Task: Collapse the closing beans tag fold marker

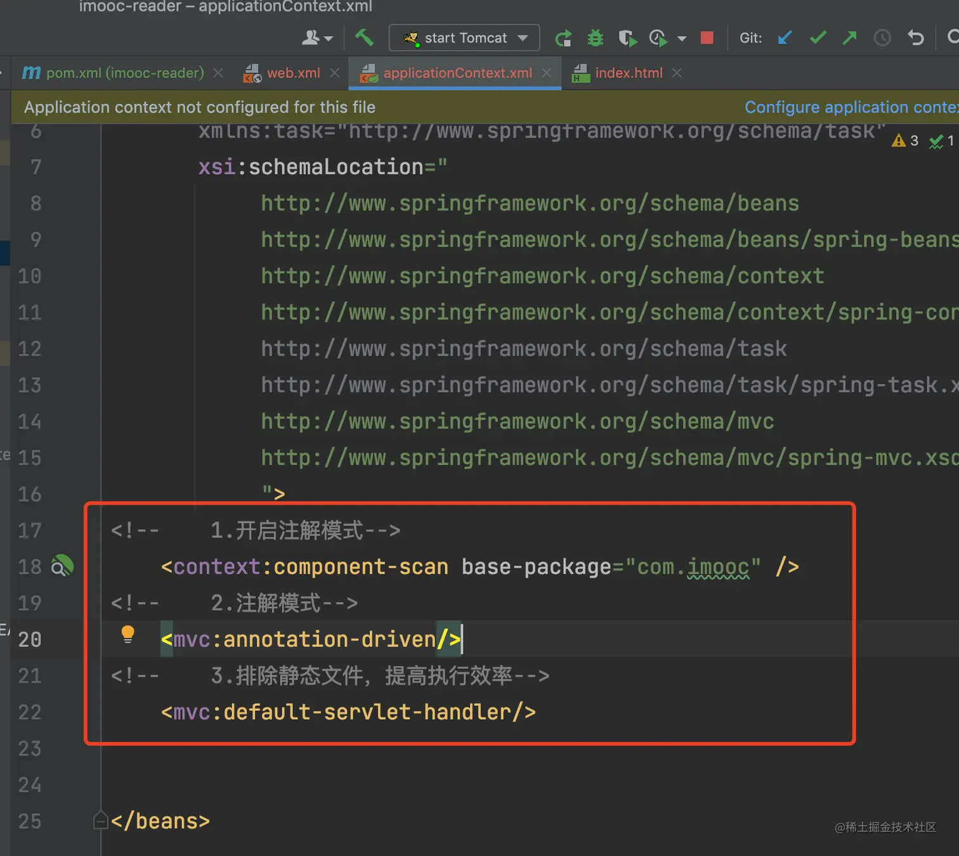Action: click(101, 820)
